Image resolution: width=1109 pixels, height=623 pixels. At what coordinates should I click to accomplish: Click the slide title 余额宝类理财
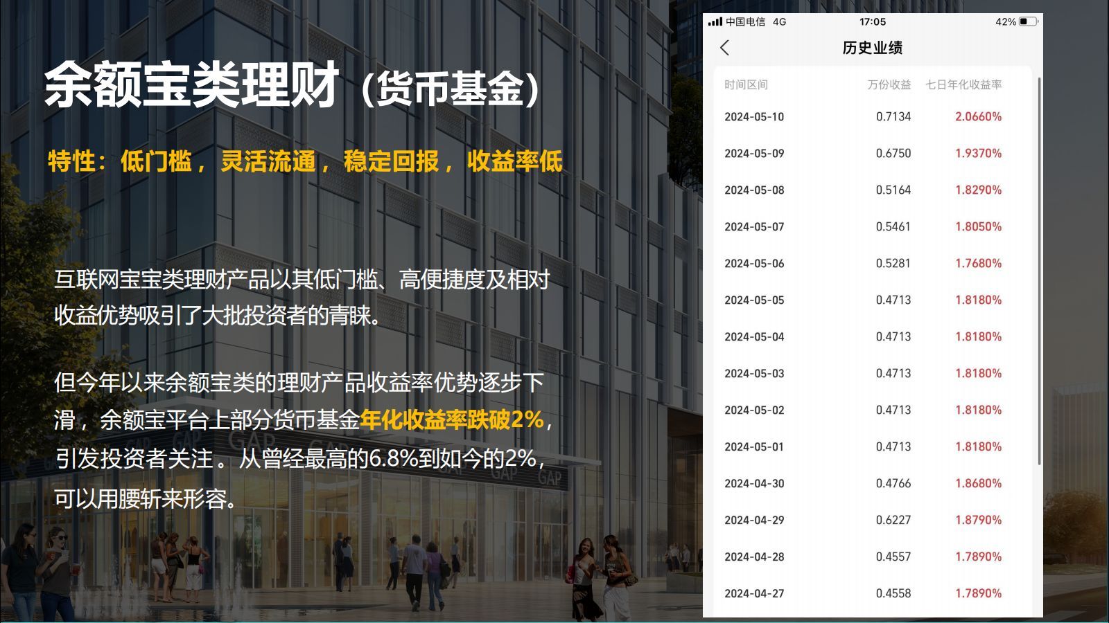(x=192, y=85)
